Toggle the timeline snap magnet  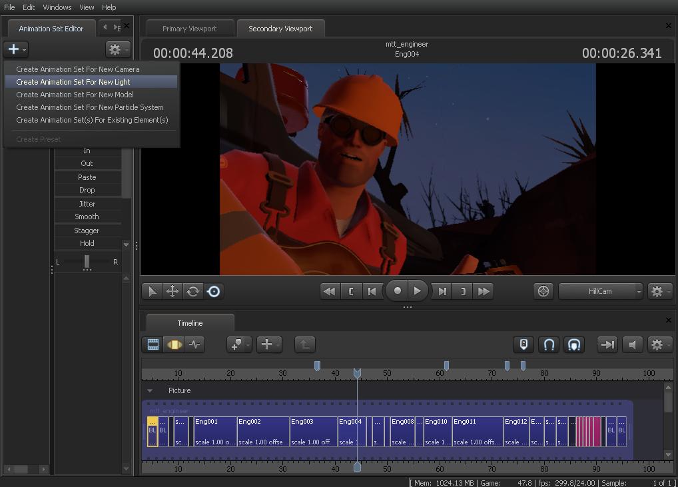[549, 344]
